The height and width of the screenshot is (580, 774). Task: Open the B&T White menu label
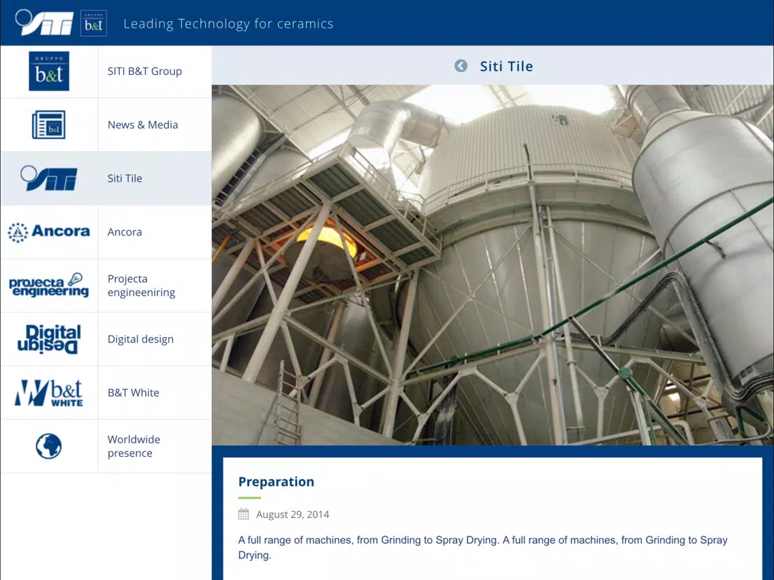tap(134, 393)
